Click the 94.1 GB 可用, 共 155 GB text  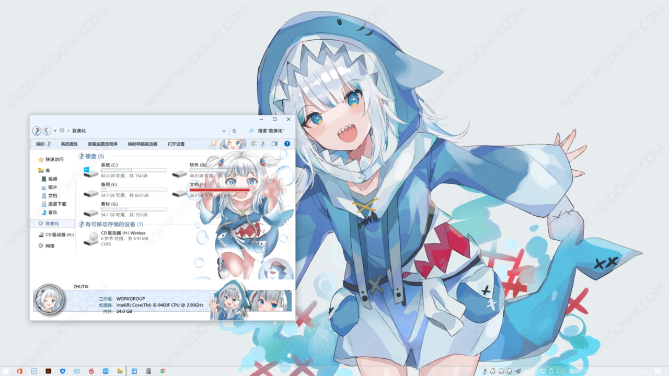pyautogui.click(x=124, y=215)
